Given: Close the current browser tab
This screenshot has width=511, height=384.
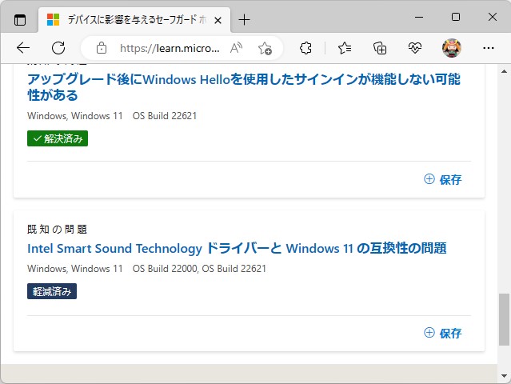Looking at the screenshot, I should [x=218, y=21].
